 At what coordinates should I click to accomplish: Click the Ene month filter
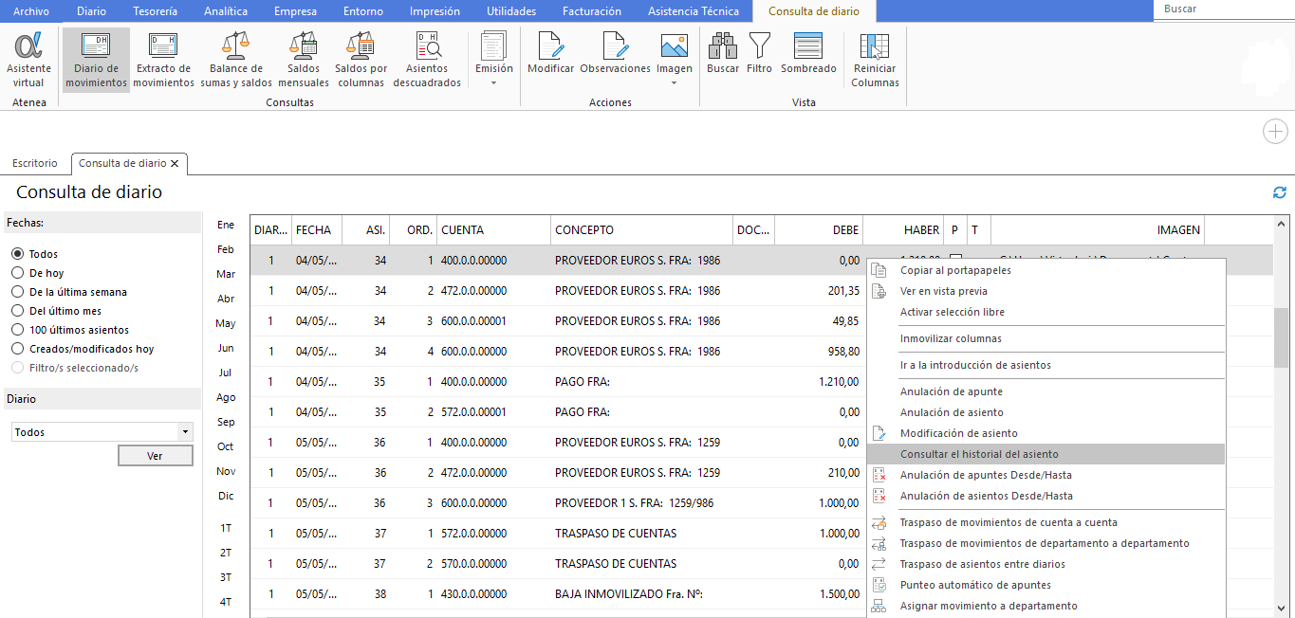226,225
